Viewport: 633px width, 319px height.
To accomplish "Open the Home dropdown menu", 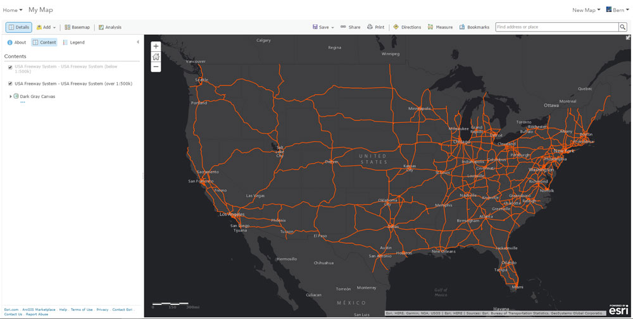I will tap(13, 10).
